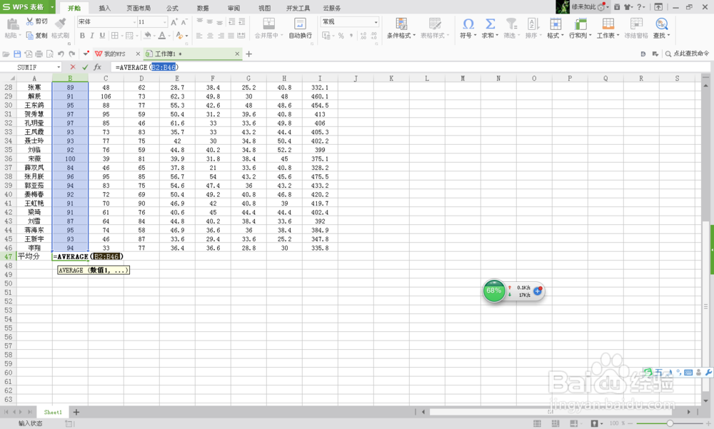Image resolution: width=714 pixels, height=429 pixels.
Task: Open the number format 常规 dropdown
Action: coord(376,22)
